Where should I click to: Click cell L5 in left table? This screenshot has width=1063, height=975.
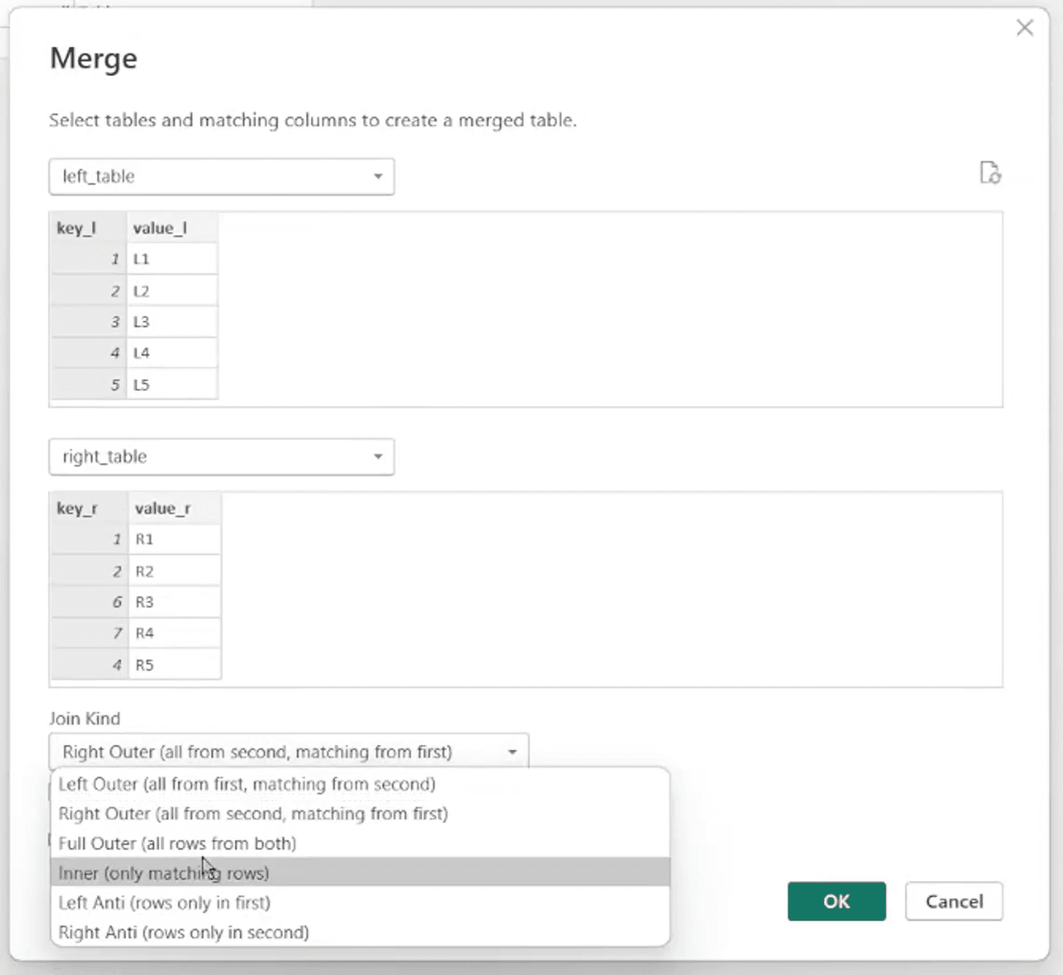point(172,385)
